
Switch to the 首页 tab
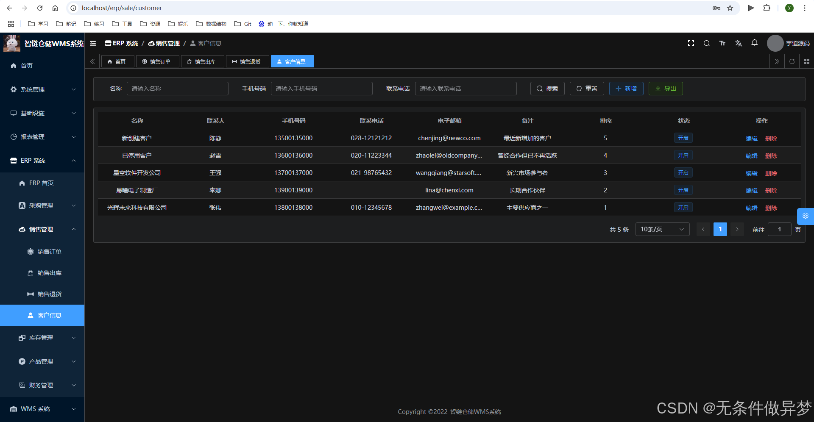pyautogui.click(x=117, y=61)
